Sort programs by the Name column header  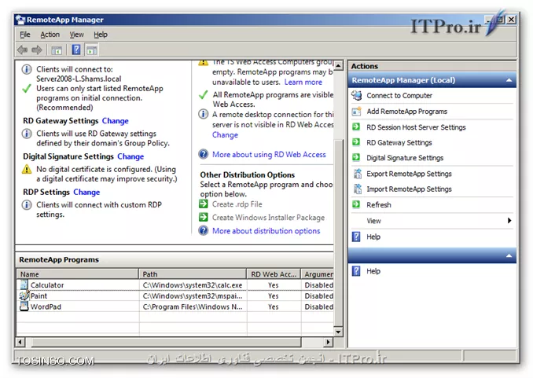pyautogui.click(x=78, y=274)
